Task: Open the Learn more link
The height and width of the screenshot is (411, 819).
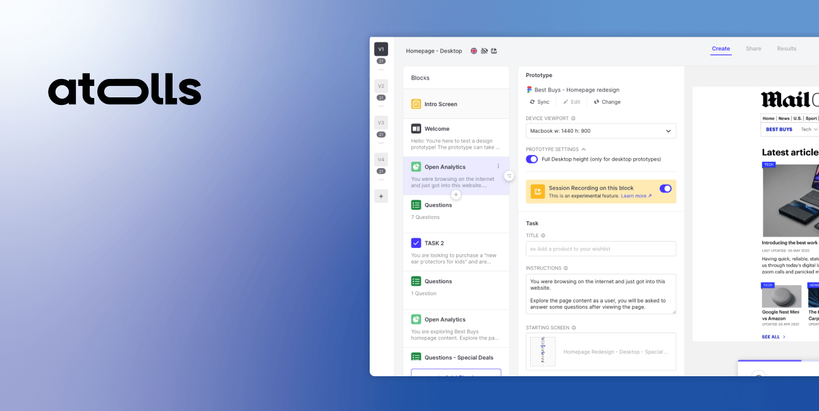Action: pyautogui.click(x=636, y=196)
